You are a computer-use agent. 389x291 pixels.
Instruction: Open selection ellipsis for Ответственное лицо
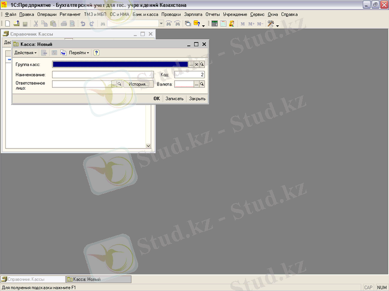click(x=114, y=84)
